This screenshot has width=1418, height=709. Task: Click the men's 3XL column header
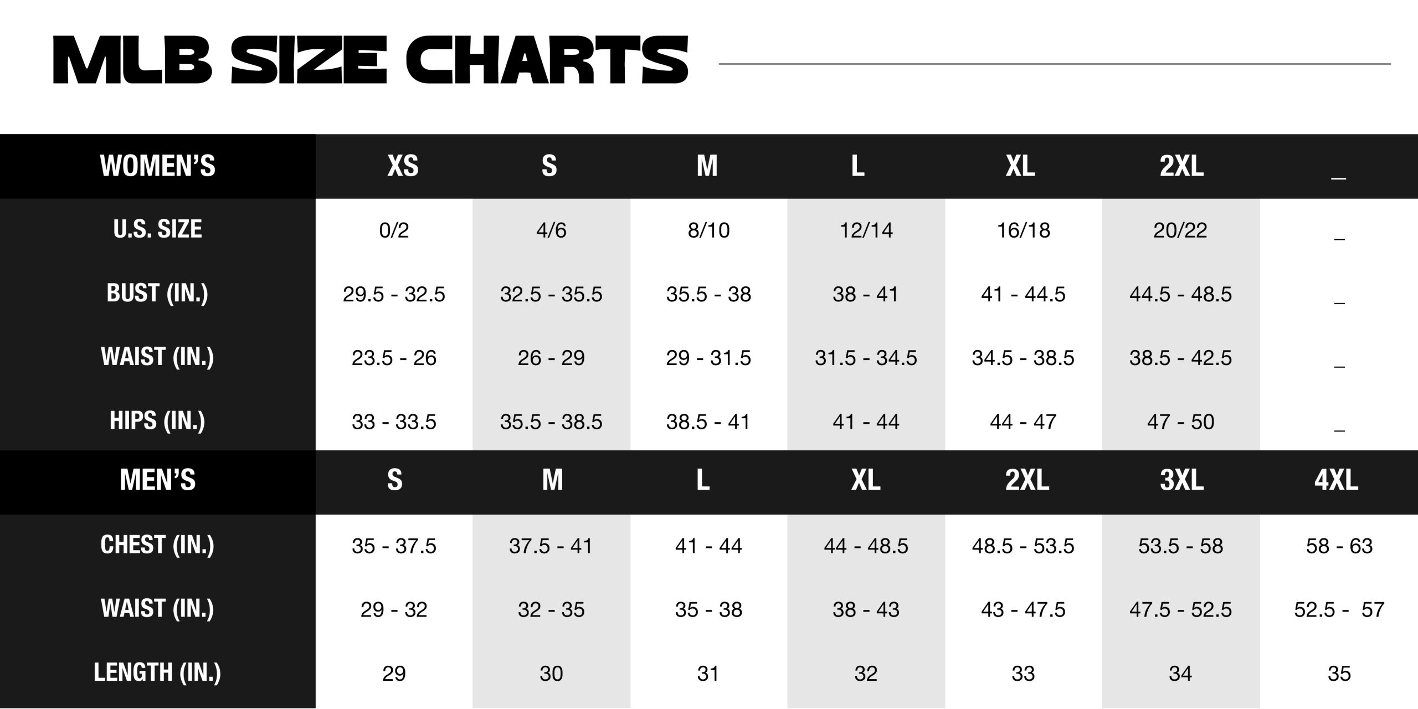pos(1181,480)
